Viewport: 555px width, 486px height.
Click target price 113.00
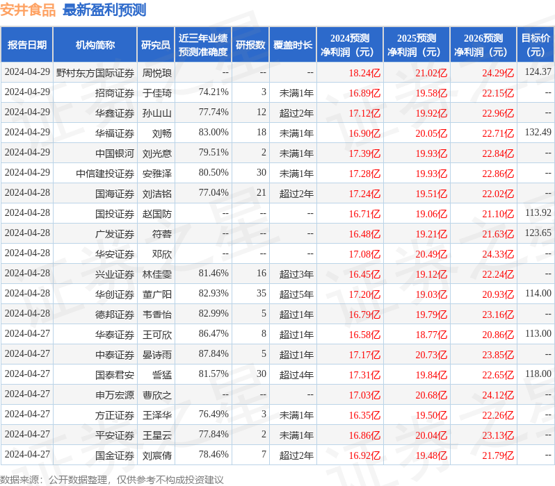click(538, 334)
